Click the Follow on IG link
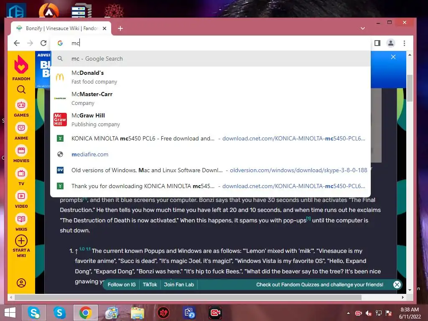Screen dimensions: 428x321 coord(122,284)
